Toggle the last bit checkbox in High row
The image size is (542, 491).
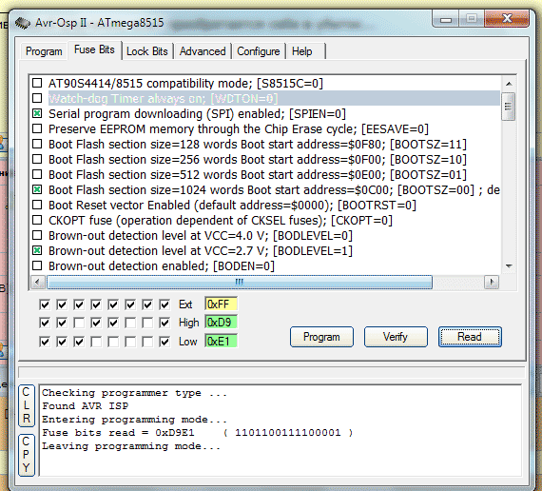click(165, 323)
